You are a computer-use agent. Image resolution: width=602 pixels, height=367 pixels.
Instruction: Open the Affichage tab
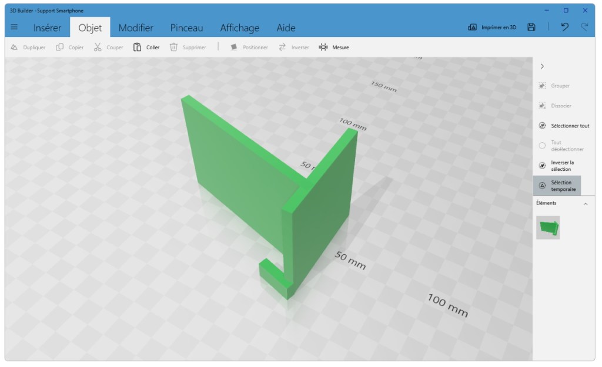[239, 28]
